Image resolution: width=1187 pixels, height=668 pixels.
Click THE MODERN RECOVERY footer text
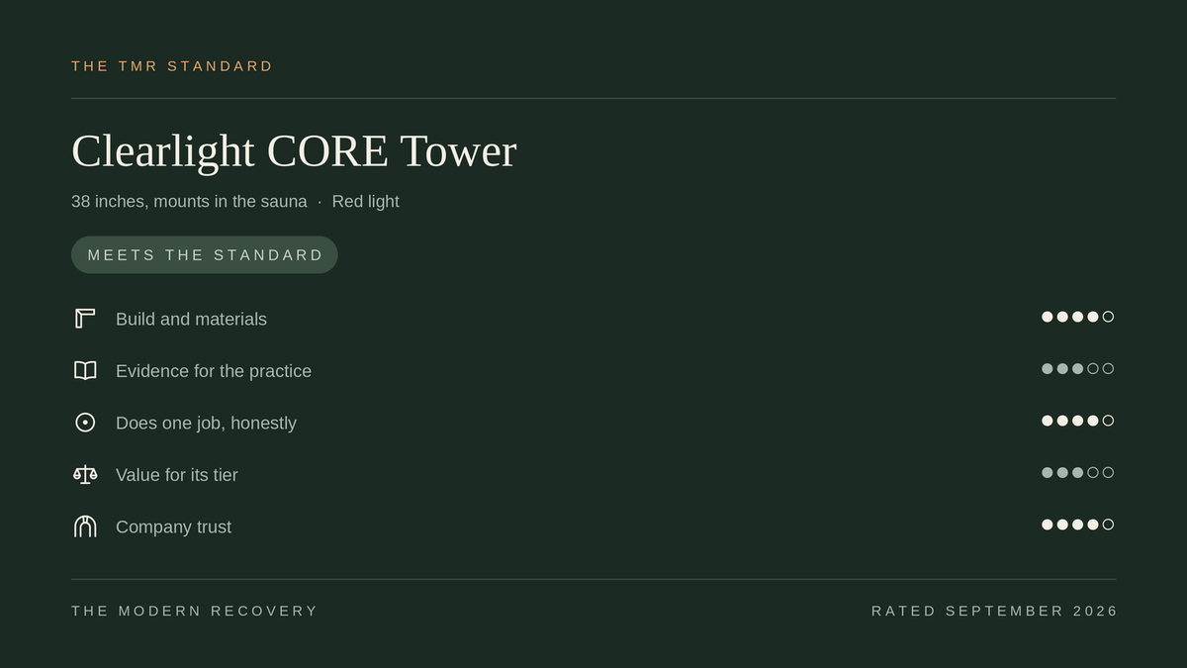[195, 612]
